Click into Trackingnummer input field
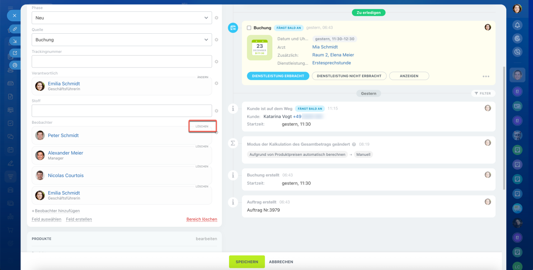Viewport: 533px width, 270px height. click(122, 62)
